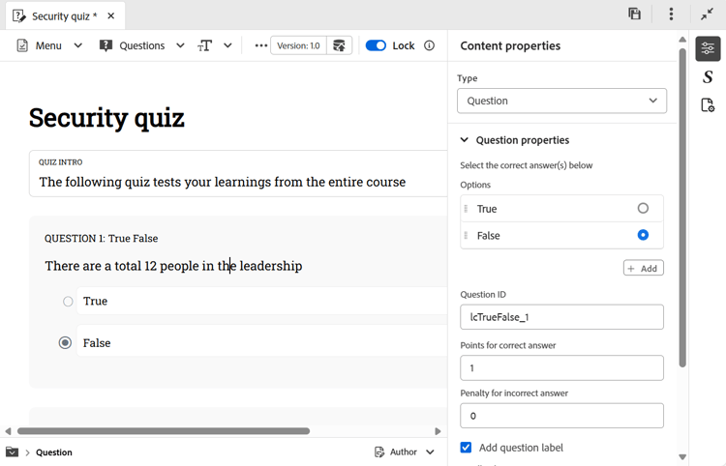Click the Question breadcrumb item
The height and width of the screenshot is (466, 726).
pos(53,452)
